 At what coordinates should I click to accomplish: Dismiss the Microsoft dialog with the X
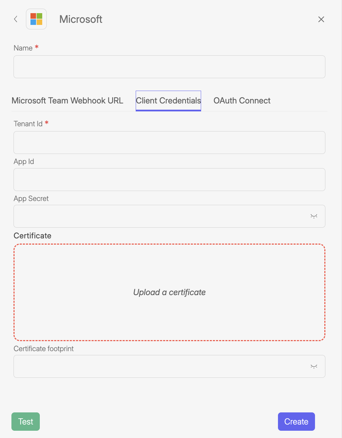pos(321,19)
